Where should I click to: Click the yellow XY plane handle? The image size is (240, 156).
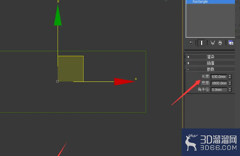(x=70, y=69)
